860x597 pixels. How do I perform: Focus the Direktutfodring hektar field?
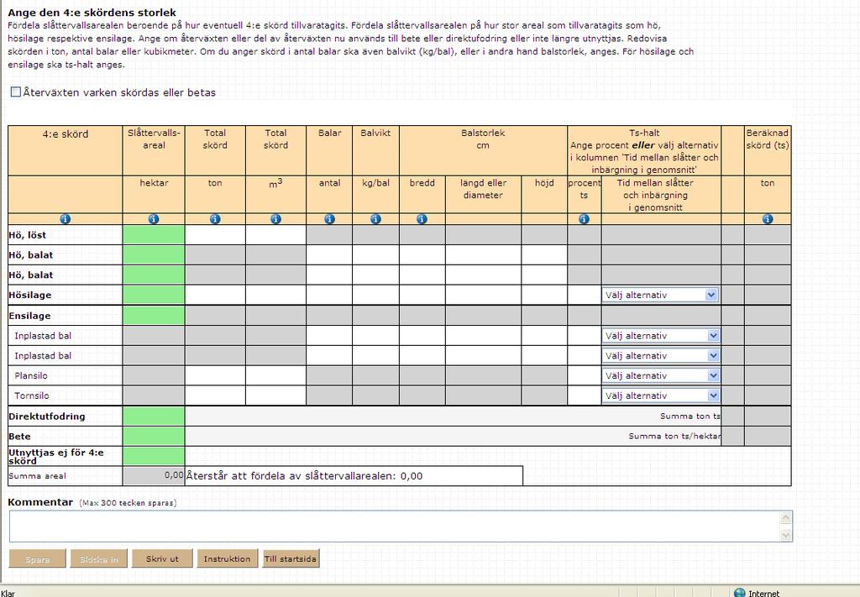click(154, 416)
